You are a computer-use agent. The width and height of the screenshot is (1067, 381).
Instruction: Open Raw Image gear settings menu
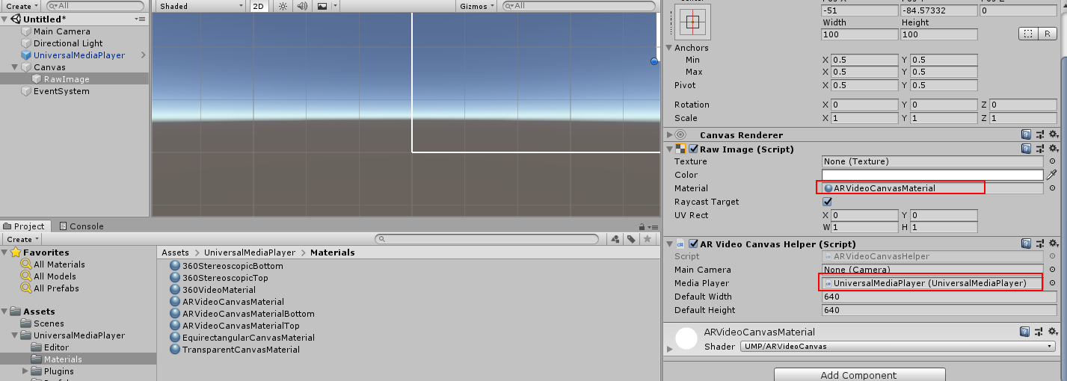coord(1054,149)
